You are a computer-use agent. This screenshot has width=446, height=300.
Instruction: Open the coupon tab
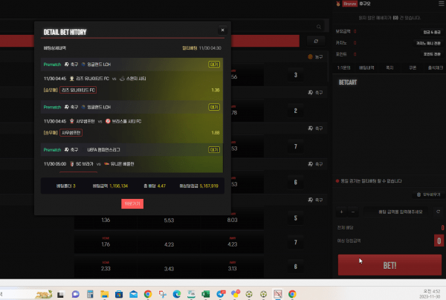[413, 68]
